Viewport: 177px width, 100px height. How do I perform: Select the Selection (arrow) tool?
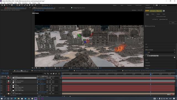(x=2, y=5)
